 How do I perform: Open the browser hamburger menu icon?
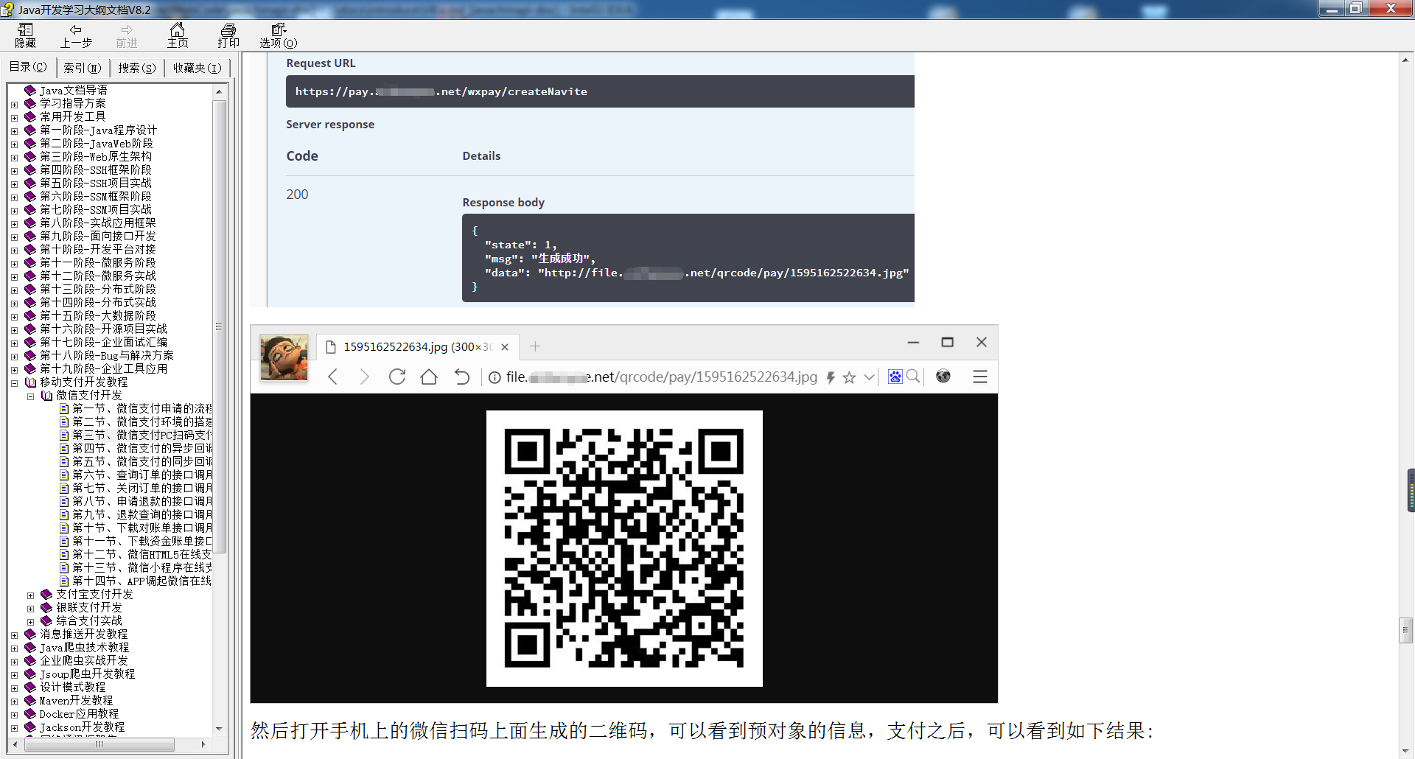[980, 377]
